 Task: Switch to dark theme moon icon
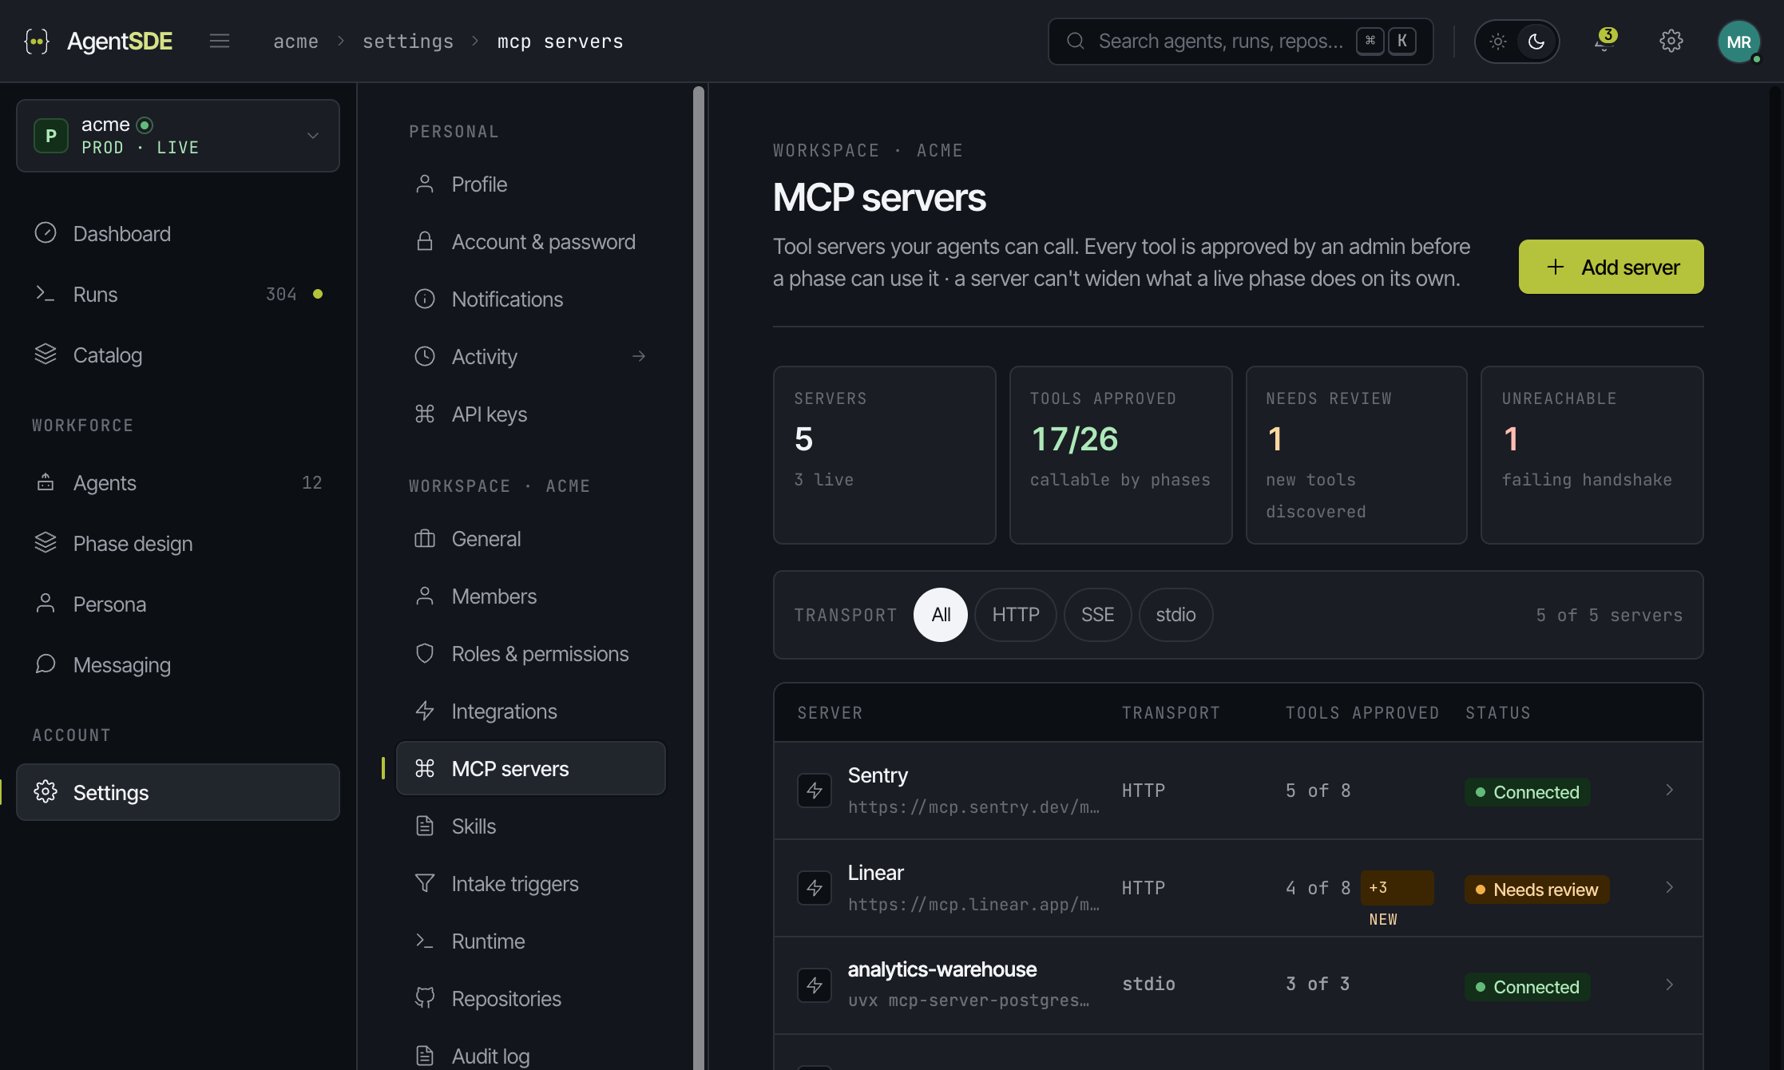click(1536, 42)
